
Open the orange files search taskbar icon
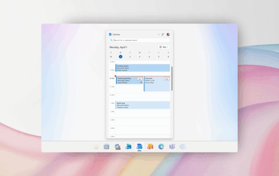(150, 146)
